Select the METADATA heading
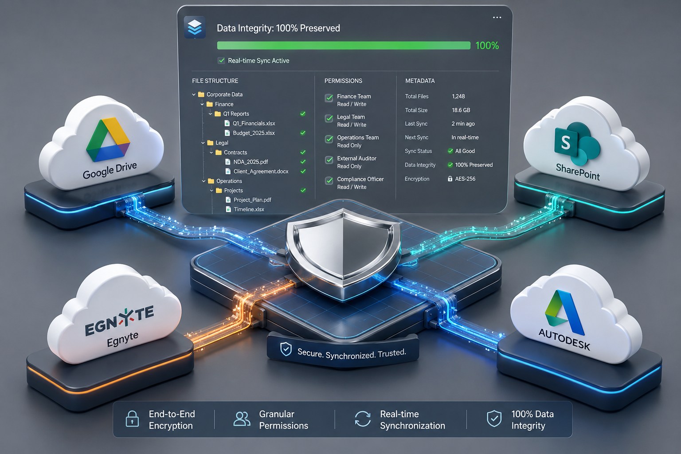681x454 pixels. pyautogui.click(x=420, y=81)
